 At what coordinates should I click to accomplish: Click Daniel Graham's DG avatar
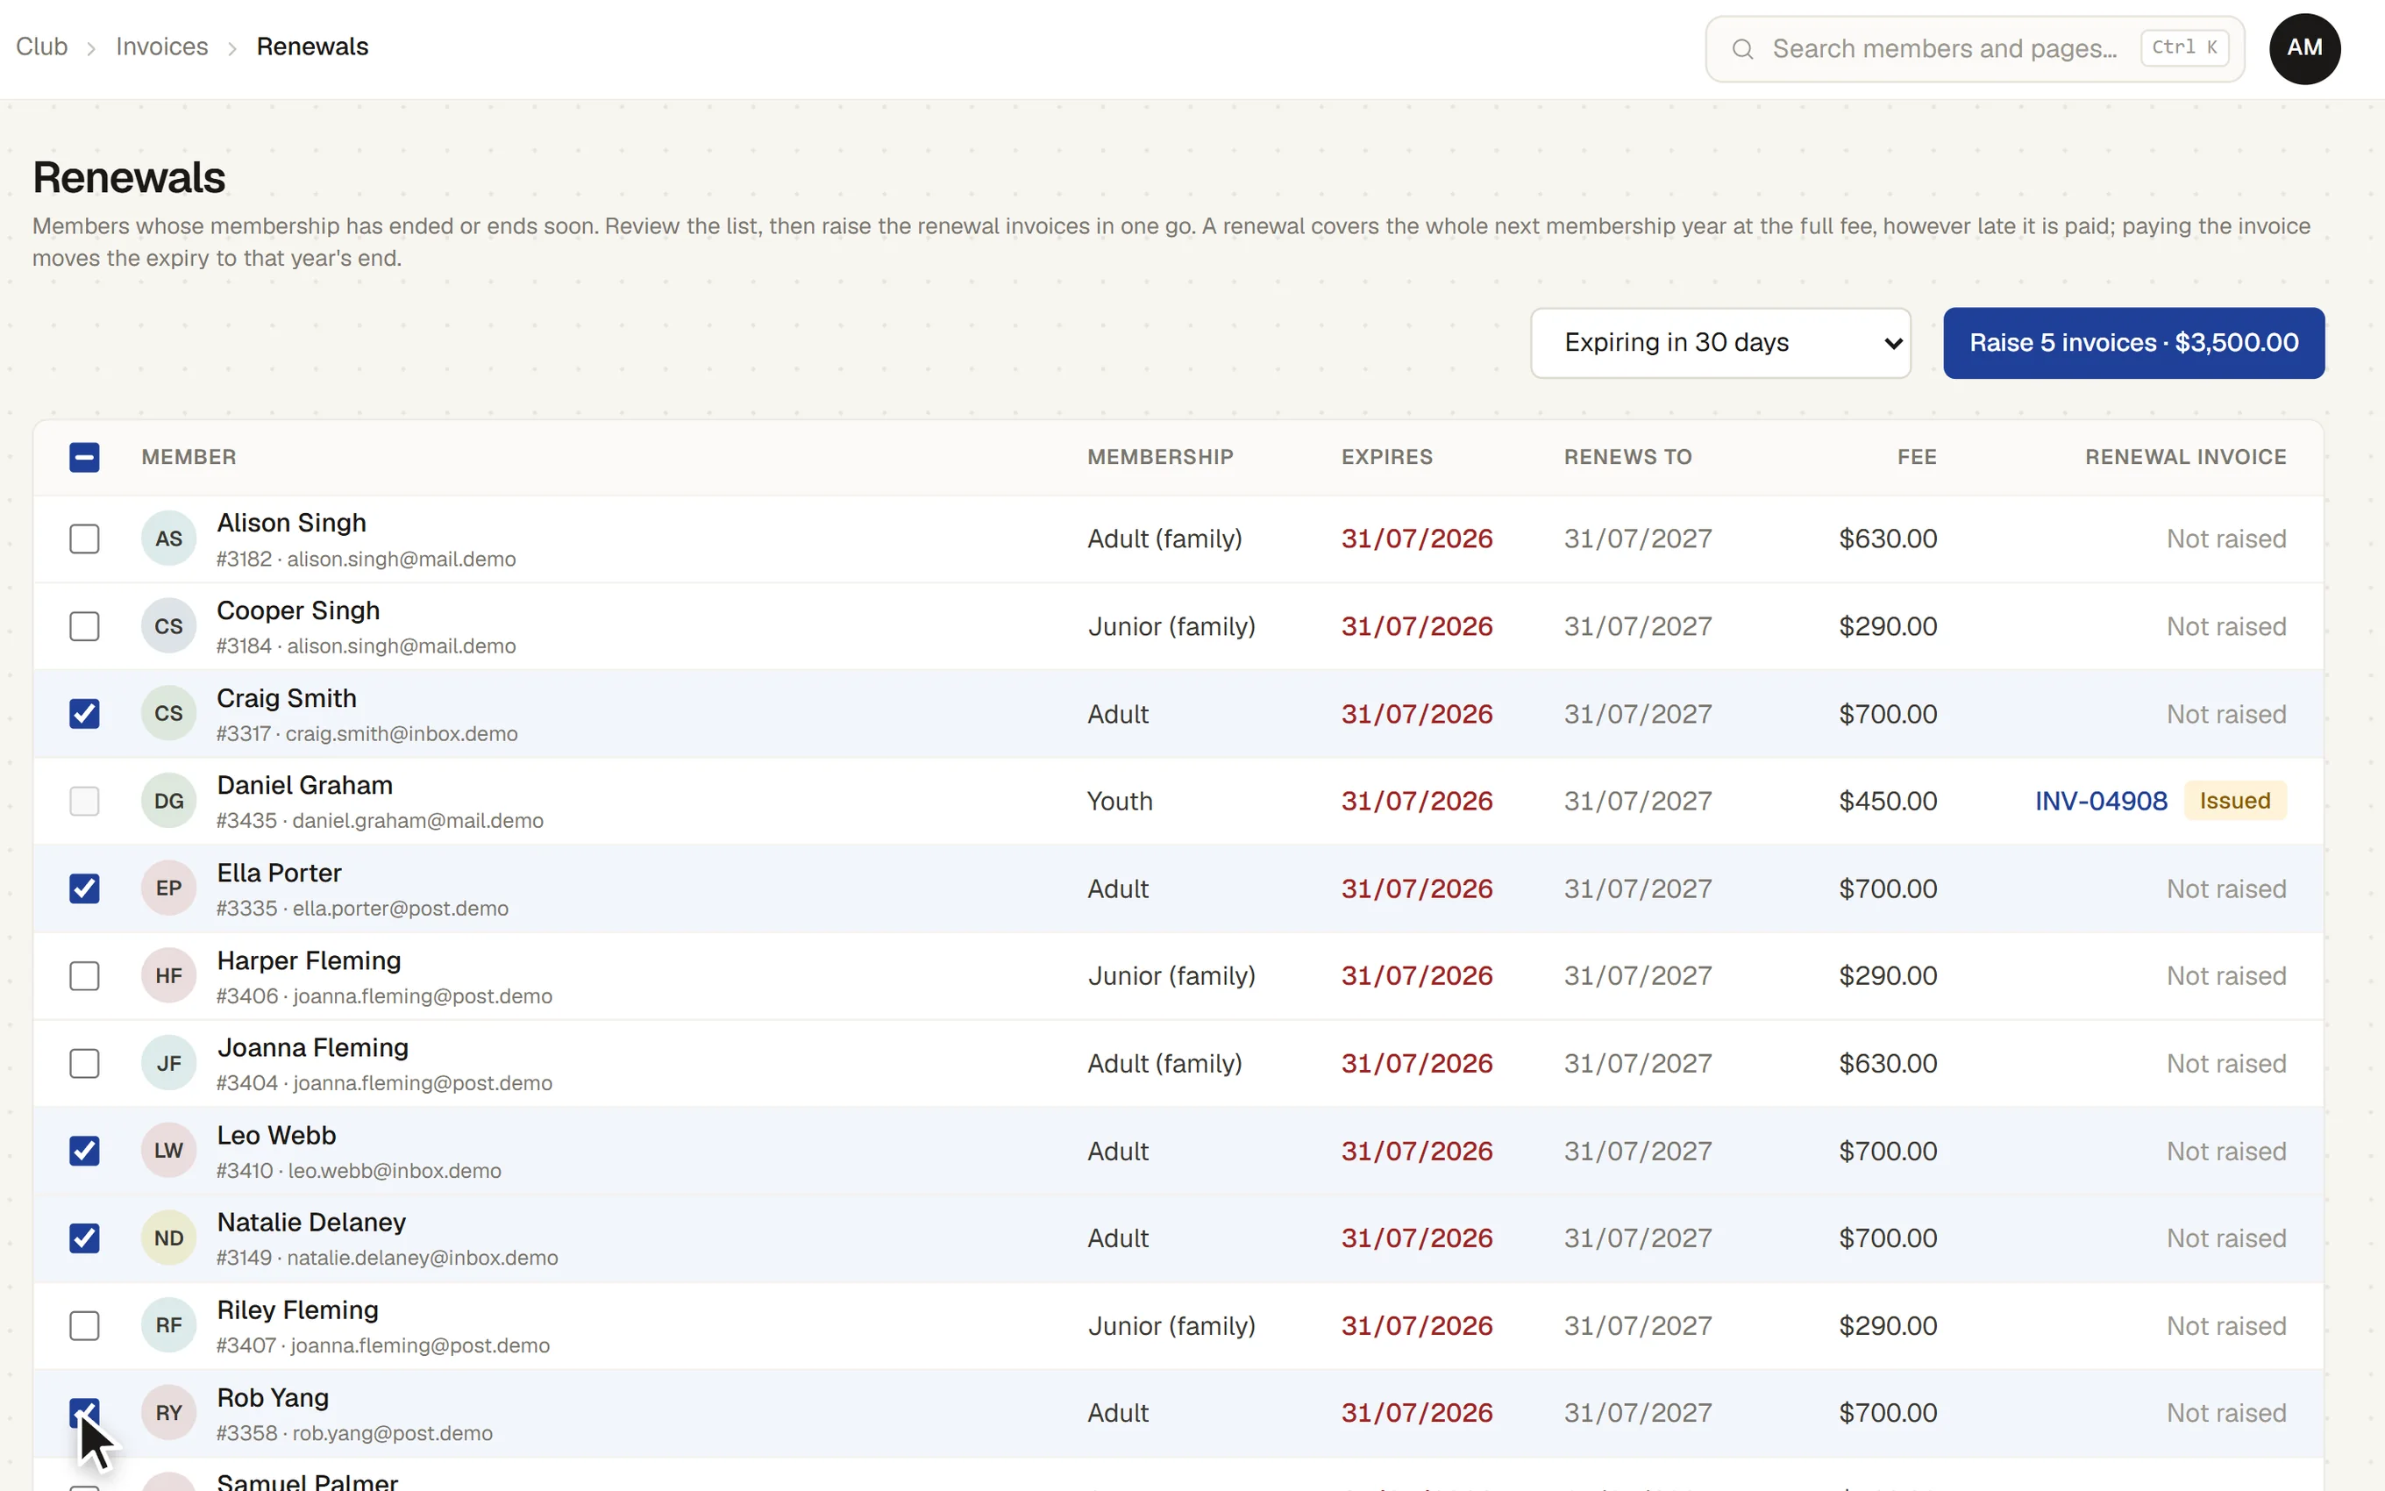click(x=168, y=801)
